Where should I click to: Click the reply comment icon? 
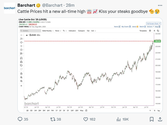tap(20, 119)
